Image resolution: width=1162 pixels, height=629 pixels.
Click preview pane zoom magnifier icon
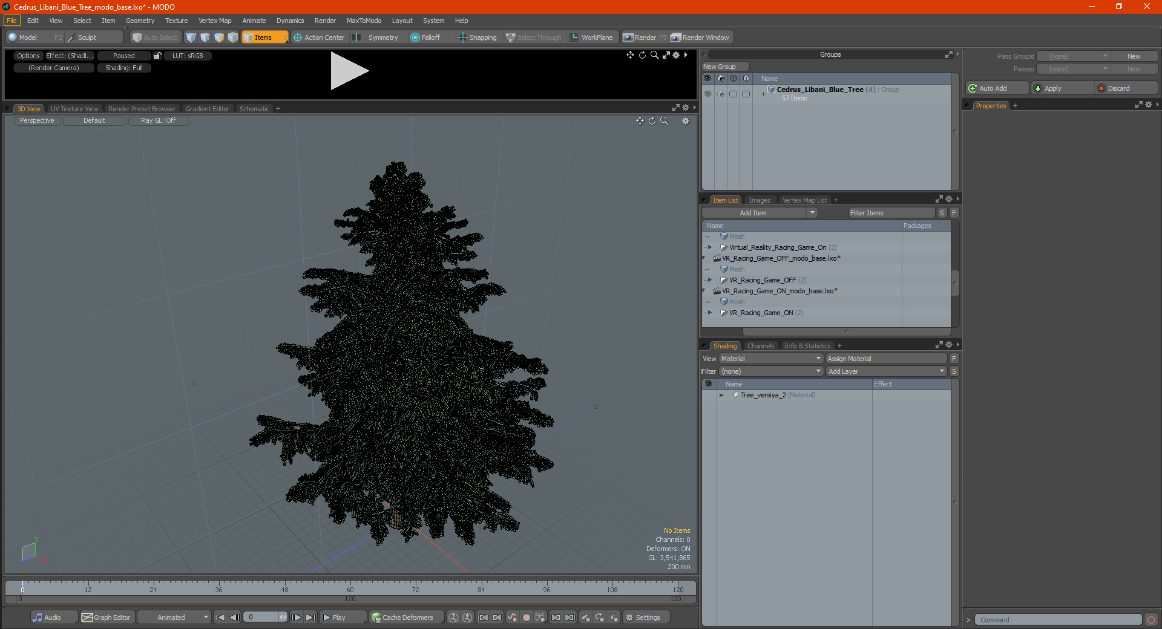654,55
